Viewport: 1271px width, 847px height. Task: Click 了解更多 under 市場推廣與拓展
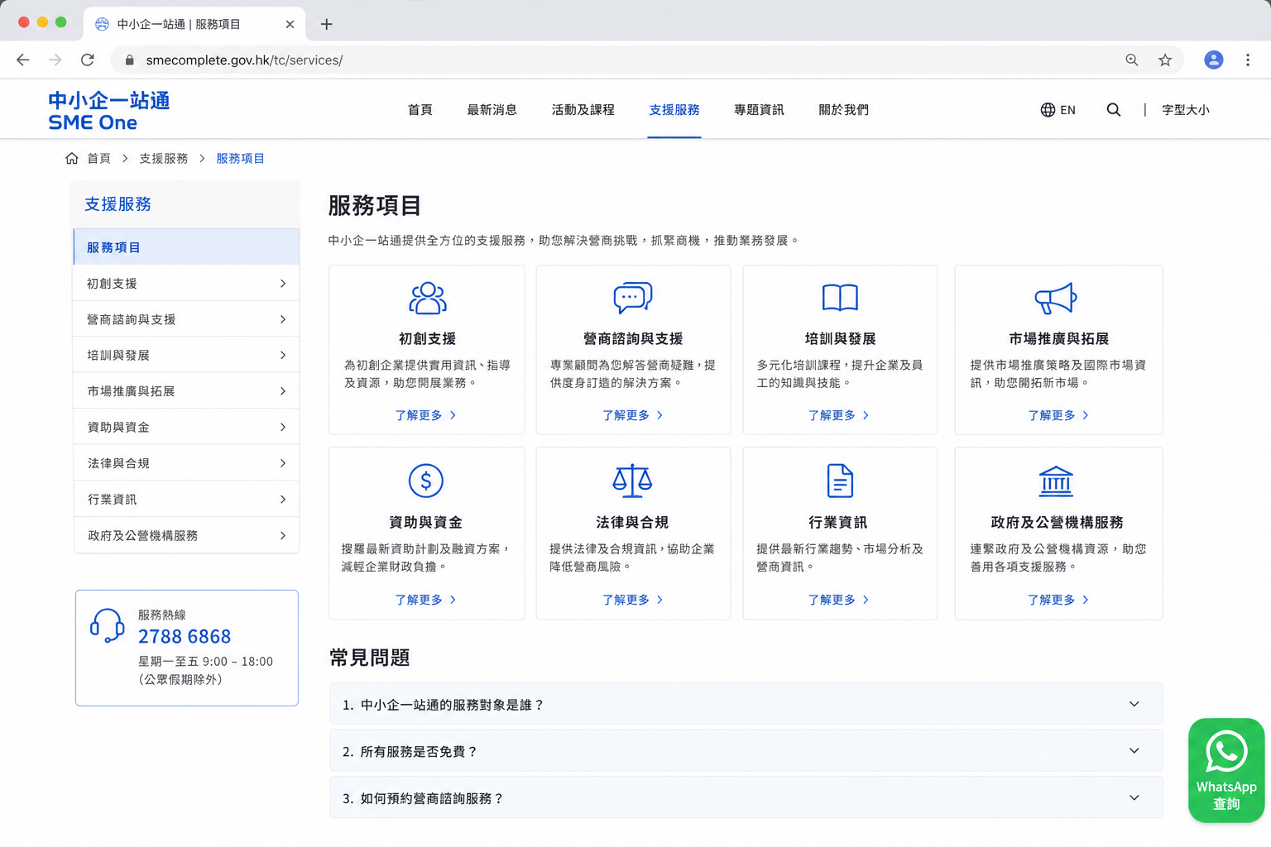(x=1058, y=415)
